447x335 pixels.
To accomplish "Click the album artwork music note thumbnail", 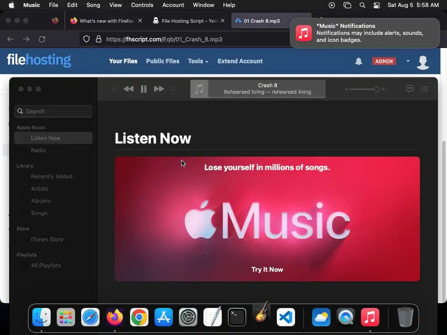I will point(199,89).
